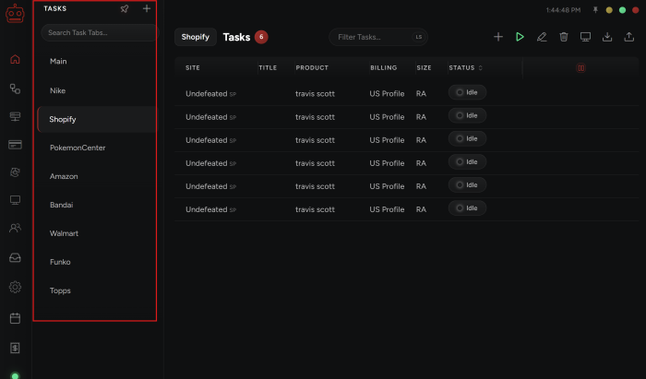This screenshot has width=646, height=379.
Task: Edit tasks with the pencil icon
Action: click(x=542, y=37)
